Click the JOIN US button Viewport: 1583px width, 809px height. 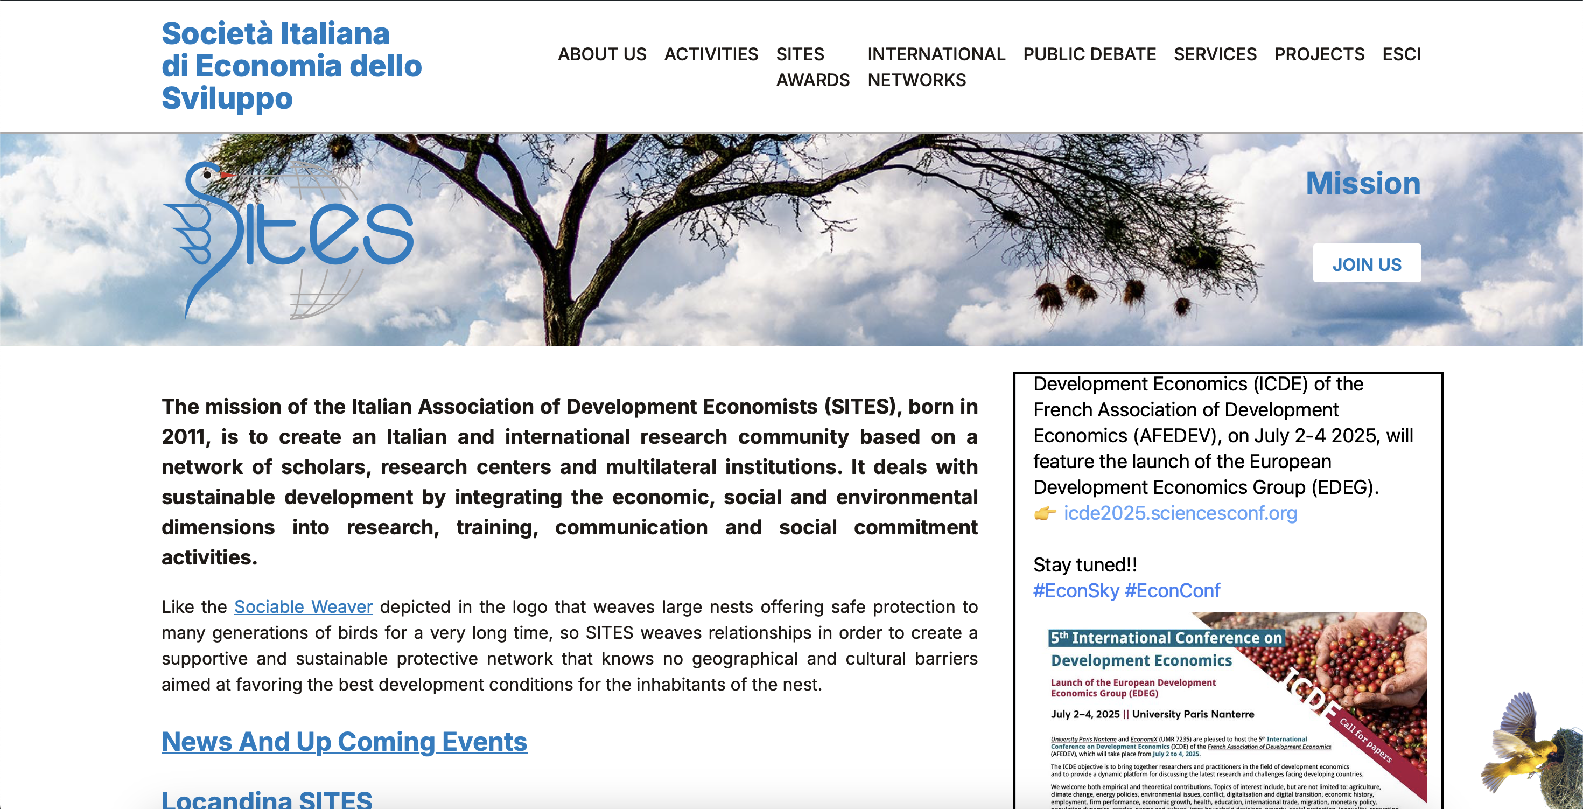(x=1367, y=264)
